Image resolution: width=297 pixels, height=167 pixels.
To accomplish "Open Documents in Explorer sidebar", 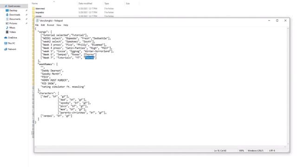I will 15,19.
